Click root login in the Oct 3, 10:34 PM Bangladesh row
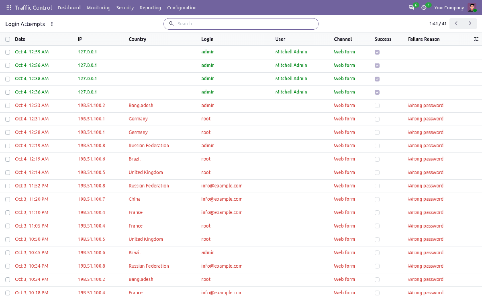The image size is (482, 301). click(x=206, y=279)
